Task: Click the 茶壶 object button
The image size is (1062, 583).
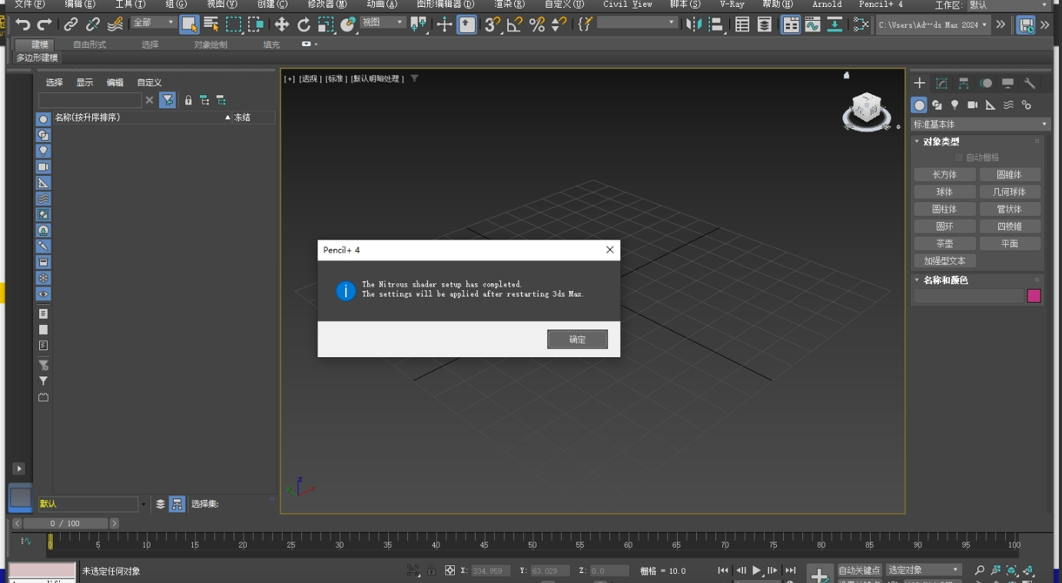Action: tap(944, 243)
